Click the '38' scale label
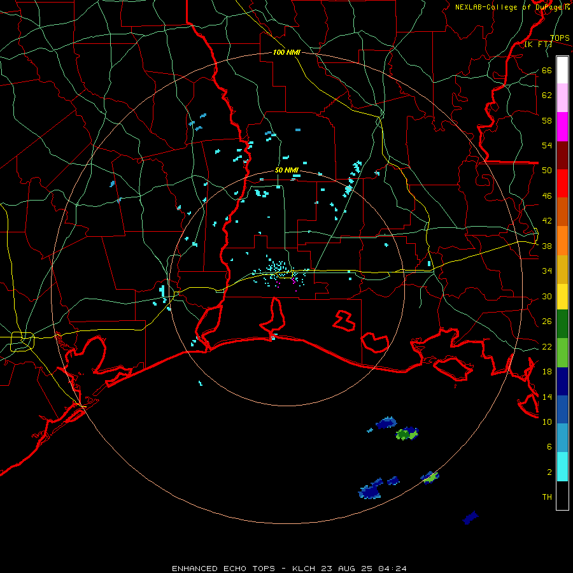This screenshot has width=573, height=573. click(547, 246)
